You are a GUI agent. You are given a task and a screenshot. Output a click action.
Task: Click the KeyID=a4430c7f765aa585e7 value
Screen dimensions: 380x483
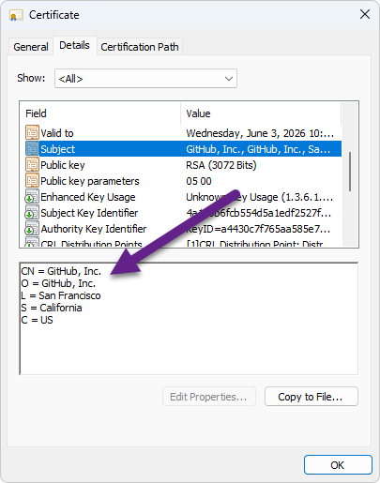(x=258, y=229)
